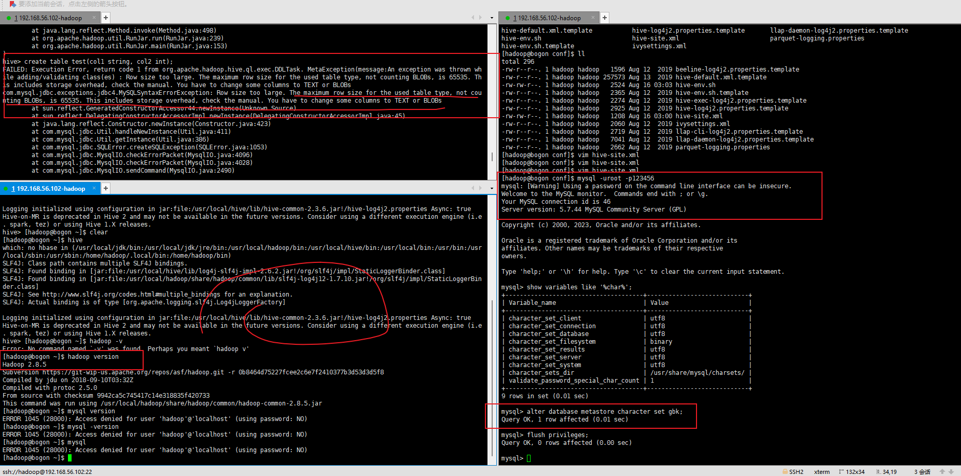Click the bottom-left pane's right tab-scroll arrow

pyautogui.click(x=480, y=188)
